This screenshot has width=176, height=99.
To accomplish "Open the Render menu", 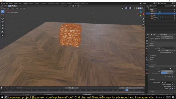I will tap(11, 3).
